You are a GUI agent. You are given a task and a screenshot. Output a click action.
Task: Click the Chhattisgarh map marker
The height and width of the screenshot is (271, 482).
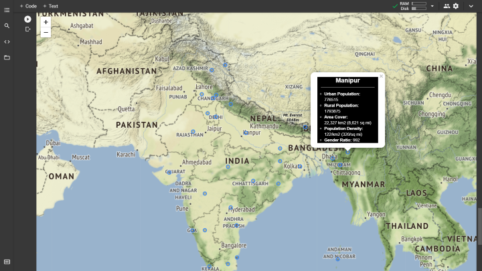[253, 181]
